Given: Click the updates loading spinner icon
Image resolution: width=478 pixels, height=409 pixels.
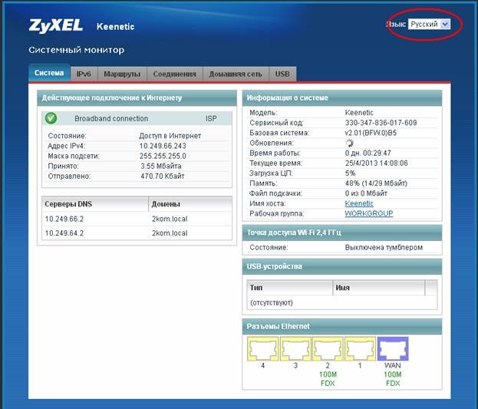Looking at the screenshot, I should click(351, 143).
